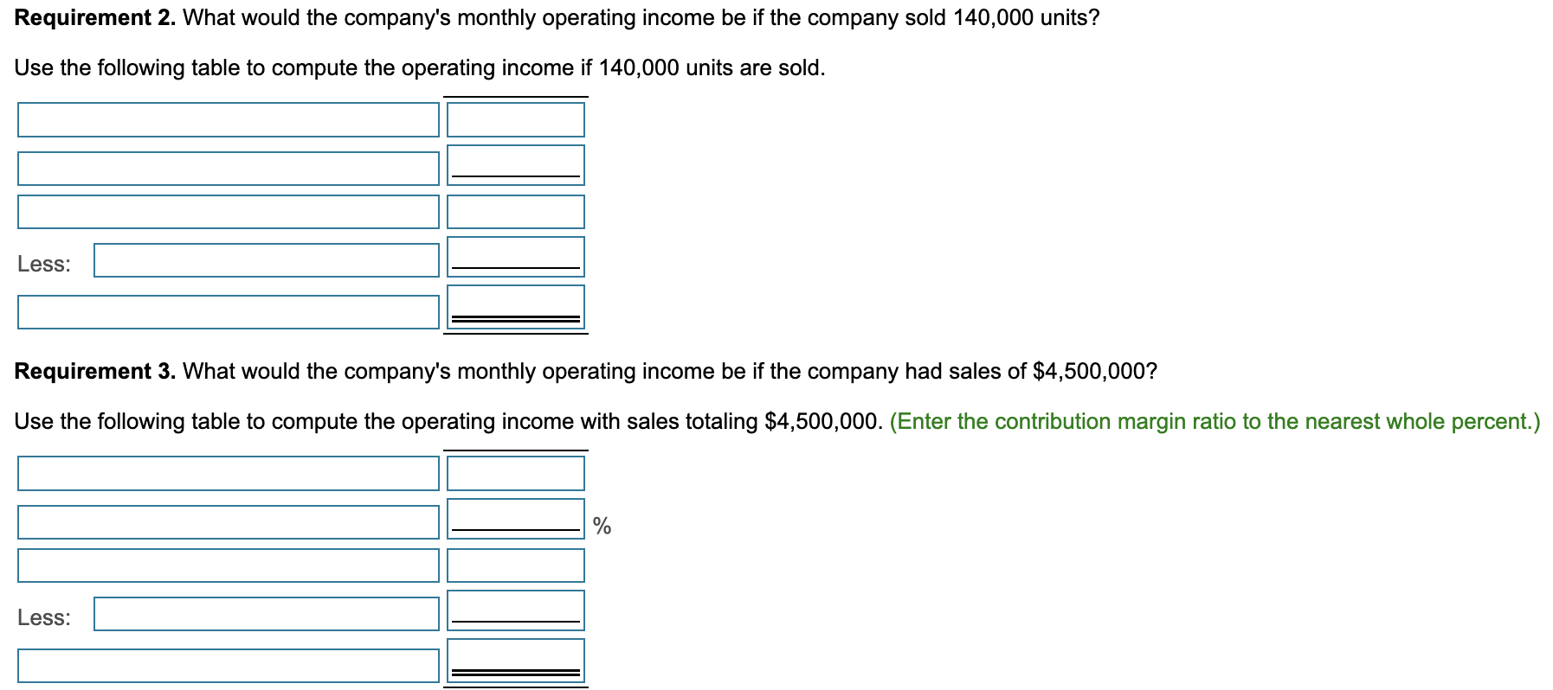Click the double-underlined total field in Requirement 2
The image size is (1553, 690).
515,304
